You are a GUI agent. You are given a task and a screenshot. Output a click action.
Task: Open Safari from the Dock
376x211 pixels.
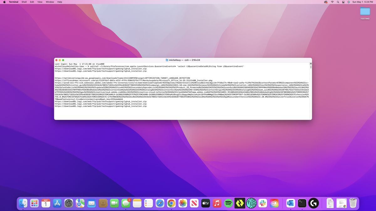159,203
